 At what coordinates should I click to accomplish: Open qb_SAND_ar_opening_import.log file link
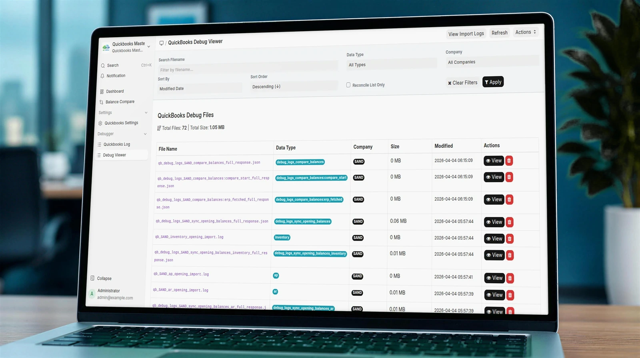pyautogui.click(x=180, y=290)
